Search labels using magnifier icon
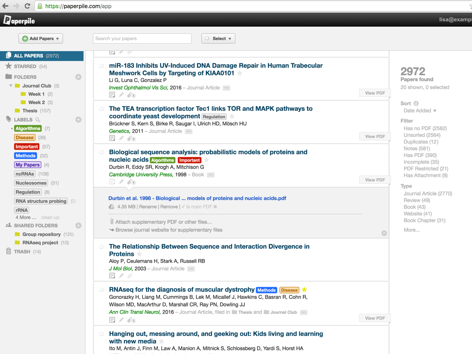Image resolution: width=472 pixels, height=354 pixels. tap(38, 120)
